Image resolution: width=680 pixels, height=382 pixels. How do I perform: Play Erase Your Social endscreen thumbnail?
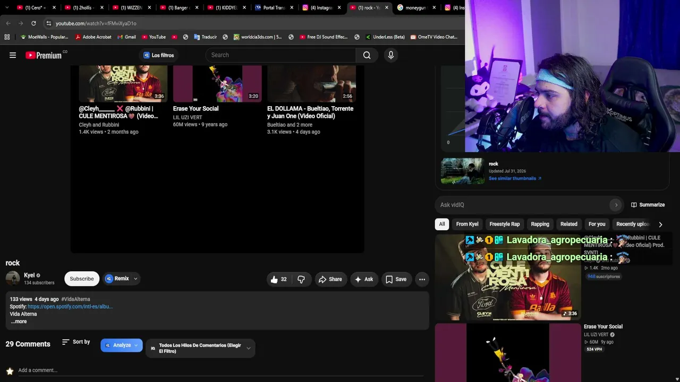tap(217, 83)
